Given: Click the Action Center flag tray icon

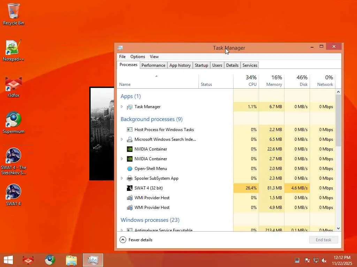Looking at the screenshot, I should click(307, 260).
